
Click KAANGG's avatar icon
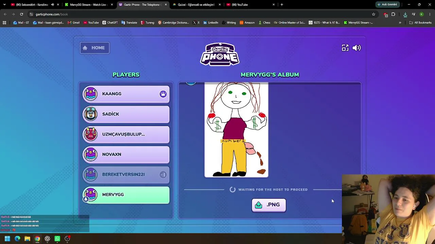(x=91, y=94)
